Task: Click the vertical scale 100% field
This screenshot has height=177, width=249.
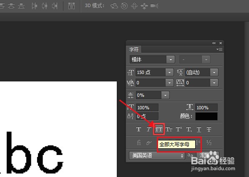Action: pos(147,108)
